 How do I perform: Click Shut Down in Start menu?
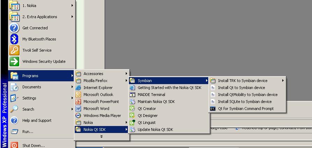pyautogui.click(x=33, y=146)
